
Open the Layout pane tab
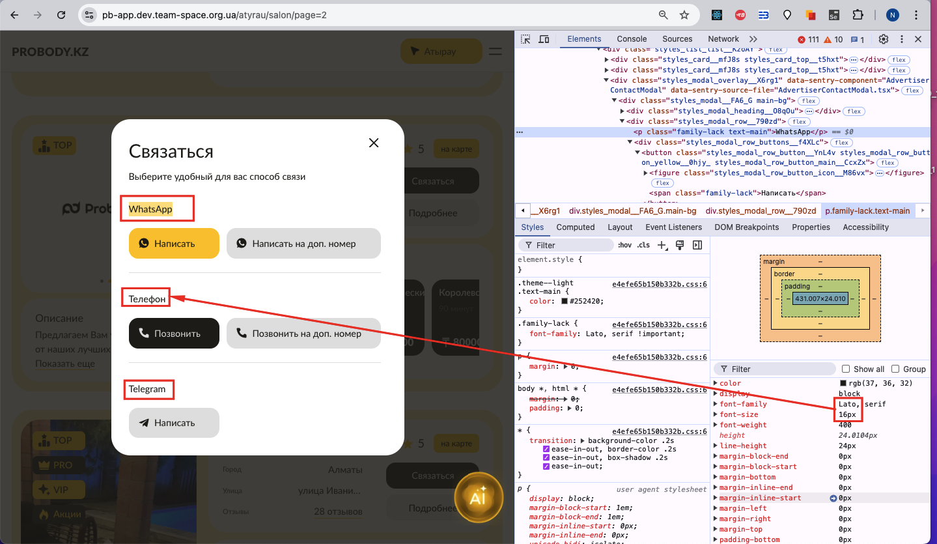click(x=620, y=227)
